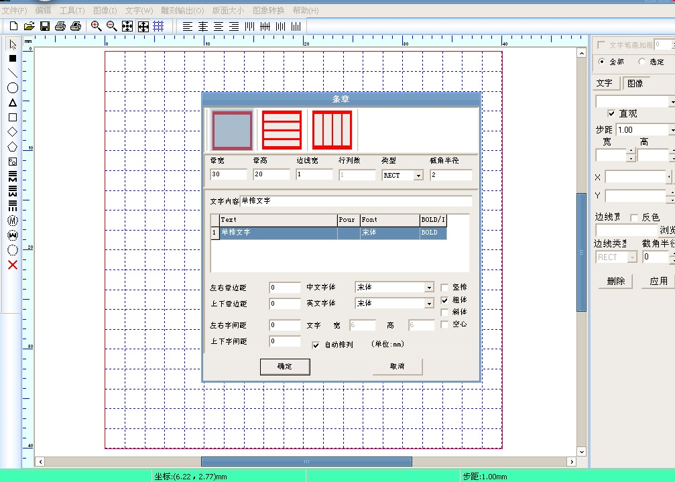Open the 帮助(H) menu
675x482 pixels.
306,10
